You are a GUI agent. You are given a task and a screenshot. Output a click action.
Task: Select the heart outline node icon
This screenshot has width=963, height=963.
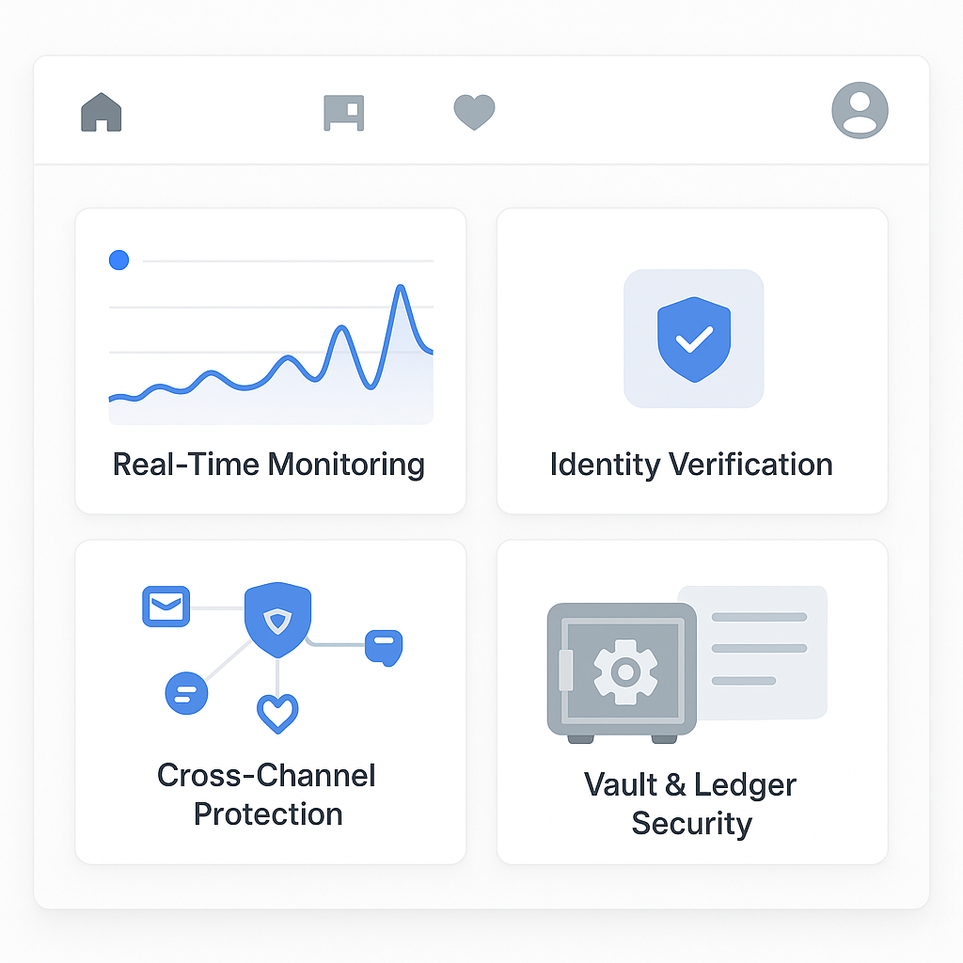point(277,713)
